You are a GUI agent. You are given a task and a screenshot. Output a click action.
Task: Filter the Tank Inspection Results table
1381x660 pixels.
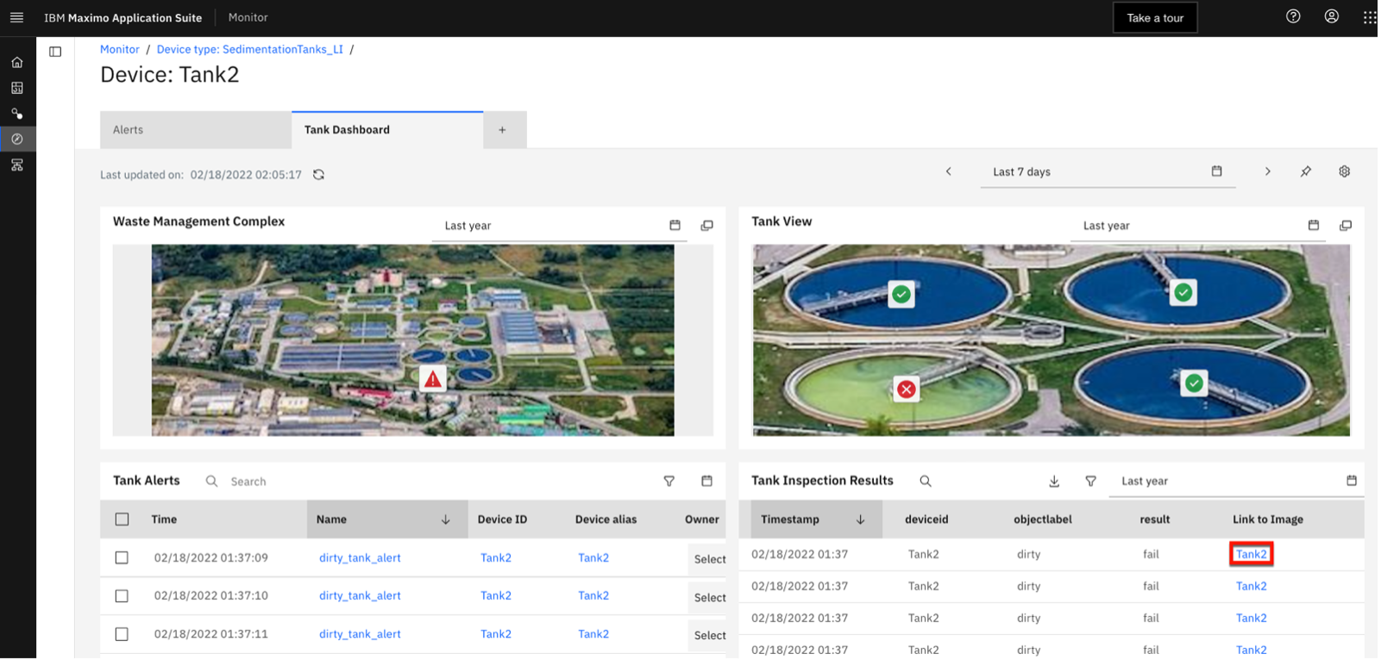click(1091, 482)
